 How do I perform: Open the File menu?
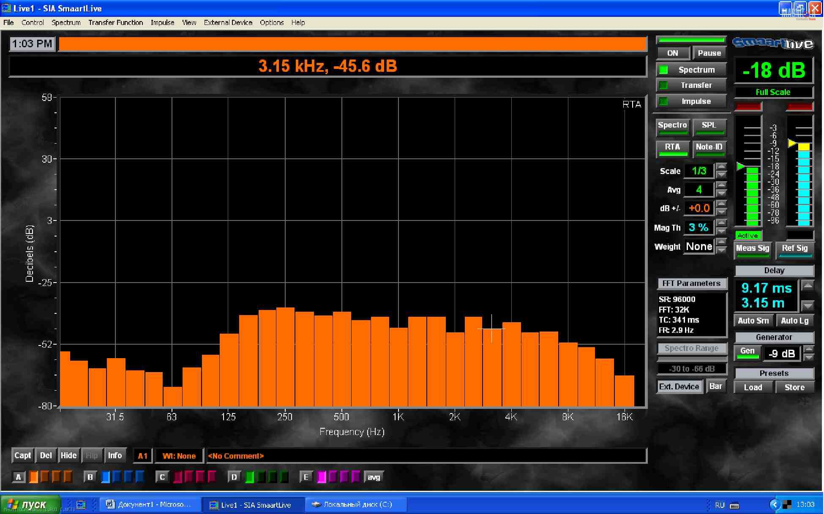coord(8,22)
